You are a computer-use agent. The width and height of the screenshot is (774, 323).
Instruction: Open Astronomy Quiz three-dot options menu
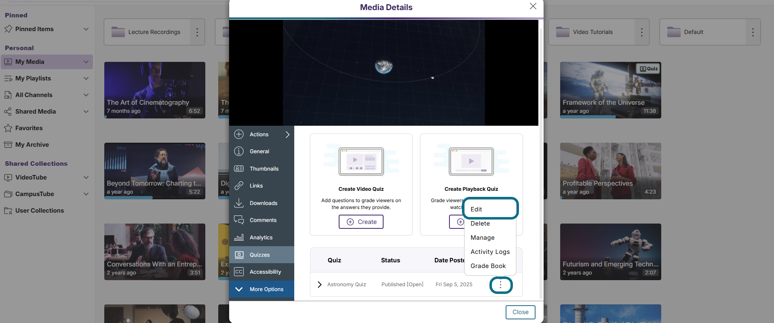tap(501, 285)
